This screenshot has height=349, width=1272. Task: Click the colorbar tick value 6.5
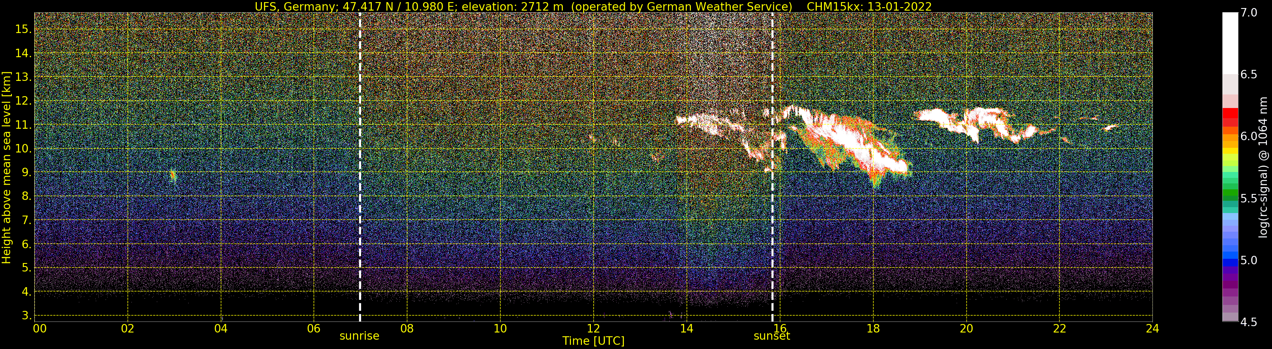point(1249,75)
